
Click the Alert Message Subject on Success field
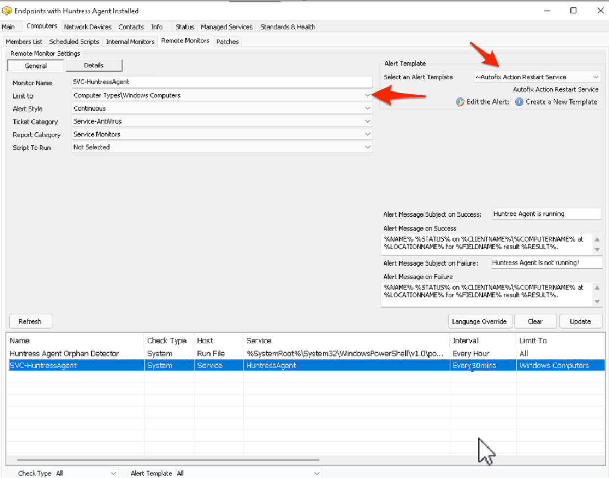[x=546, y=214]
